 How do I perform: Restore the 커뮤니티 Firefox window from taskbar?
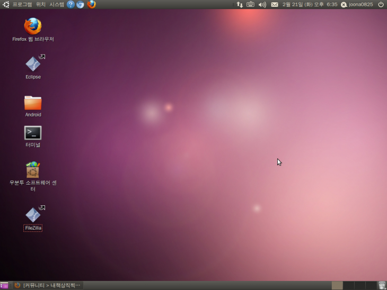tap(48, 285)
